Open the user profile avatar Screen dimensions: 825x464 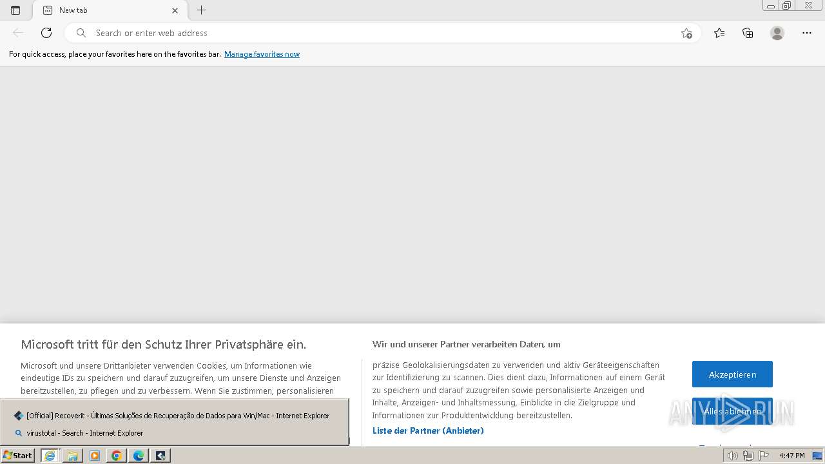777,33
